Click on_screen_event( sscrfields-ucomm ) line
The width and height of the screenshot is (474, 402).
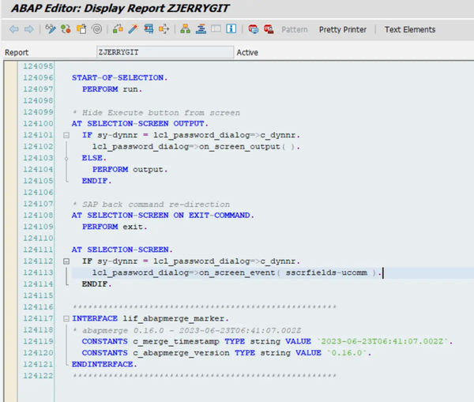(237, 272)
